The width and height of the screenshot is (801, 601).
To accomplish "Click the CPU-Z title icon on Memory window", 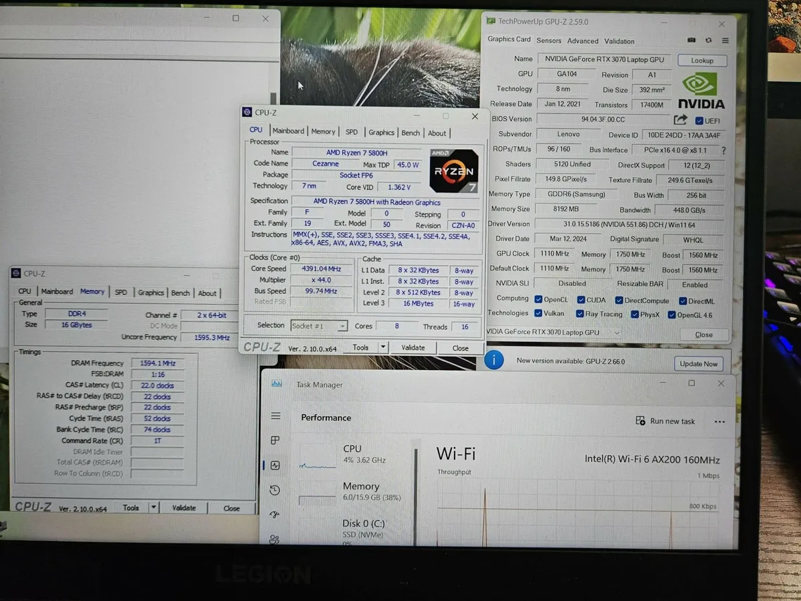I will [x=16, y=273].
